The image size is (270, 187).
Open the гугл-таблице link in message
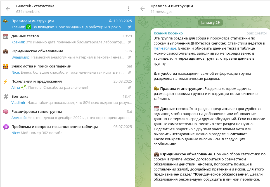click(165, 48)
